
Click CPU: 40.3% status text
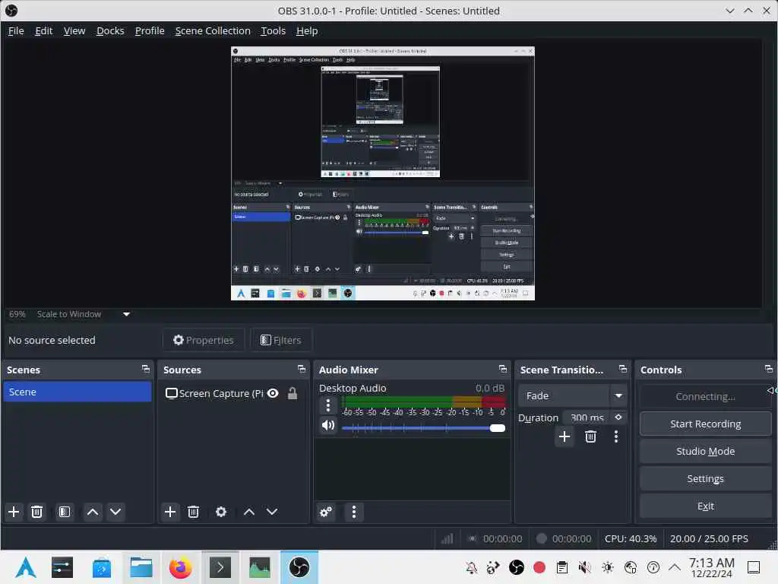(630, 538)
